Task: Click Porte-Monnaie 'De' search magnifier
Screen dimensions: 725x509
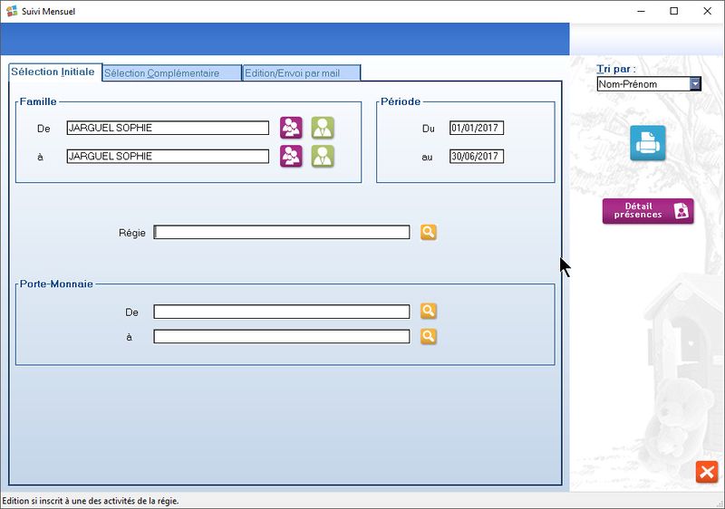Action: (429, 312)
